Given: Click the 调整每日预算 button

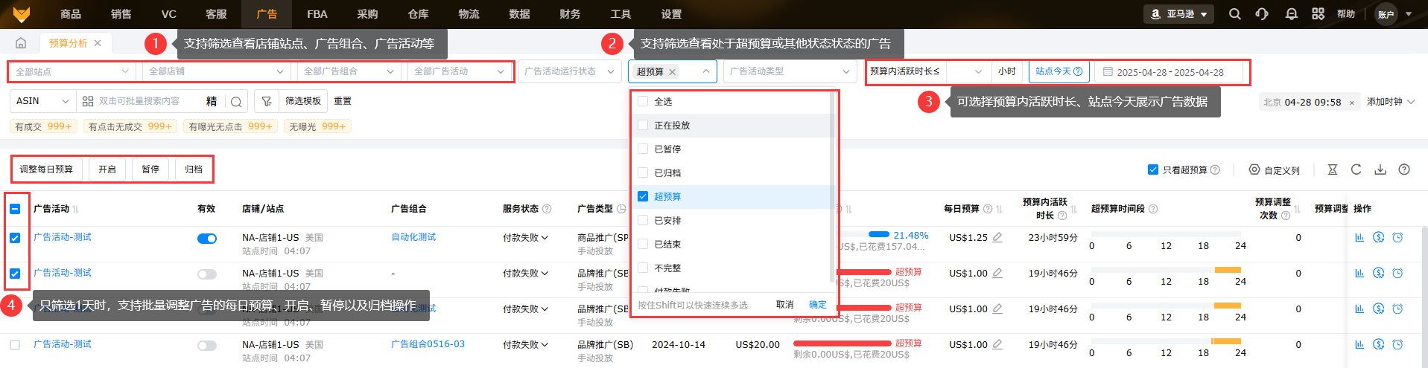Looking at the screenshot, I should coord(46,170).
